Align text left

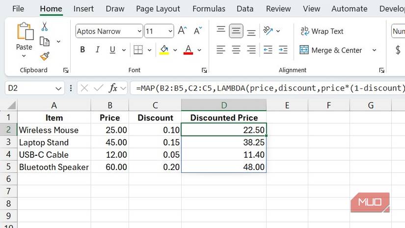point(221,50)
